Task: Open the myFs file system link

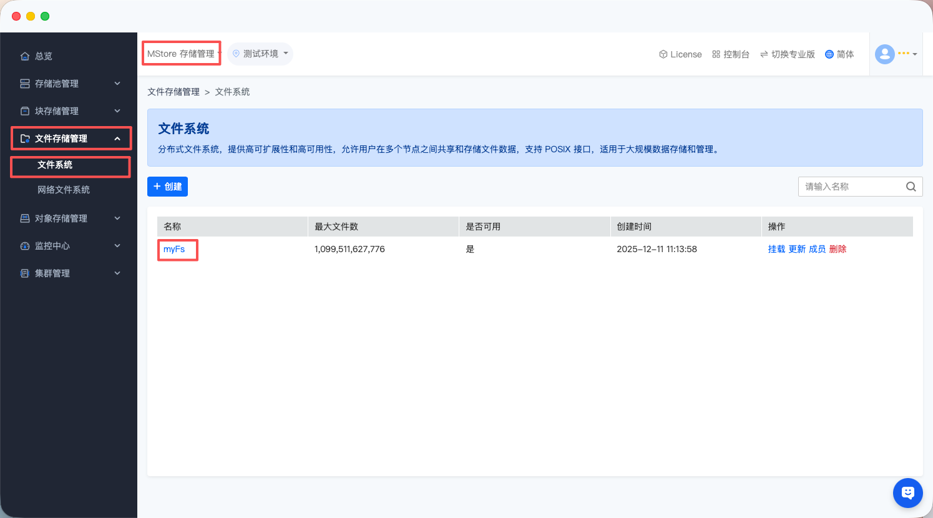Action: point(174,249)
